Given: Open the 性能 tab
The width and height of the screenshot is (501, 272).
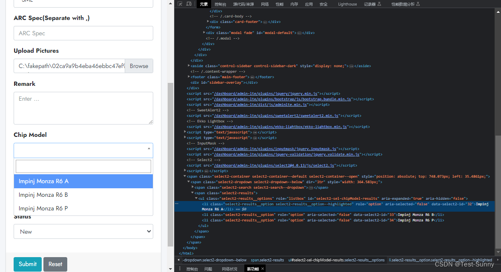Looking at the screenshot, I should coord(280,4).
